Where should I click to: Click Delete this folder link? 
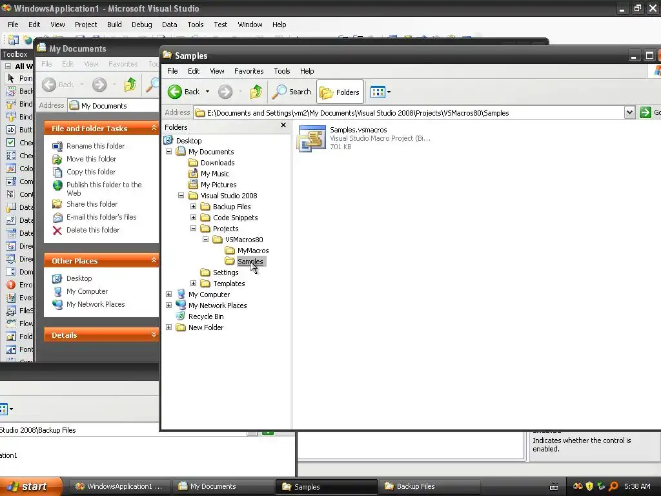pos(93,229)
